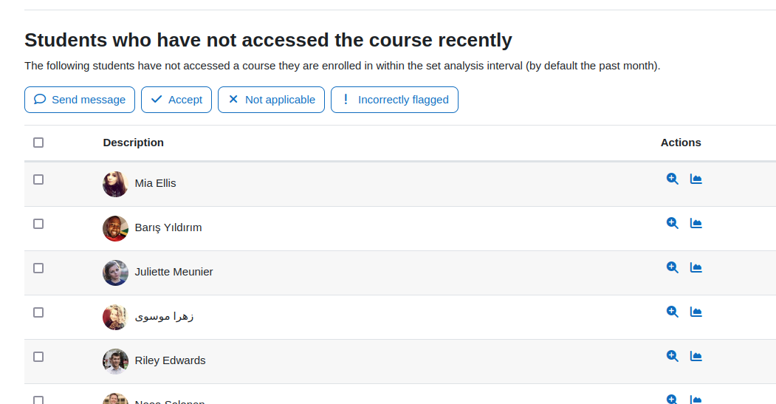View outline report chart for Barış Yıldırım
The height and width of the screenshot is (404, 776).
[x=696, y=223]
